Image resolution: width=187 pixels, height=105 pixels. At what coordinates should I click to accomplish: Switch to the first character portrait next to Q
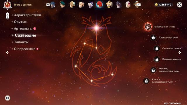(x=53, y=5)
